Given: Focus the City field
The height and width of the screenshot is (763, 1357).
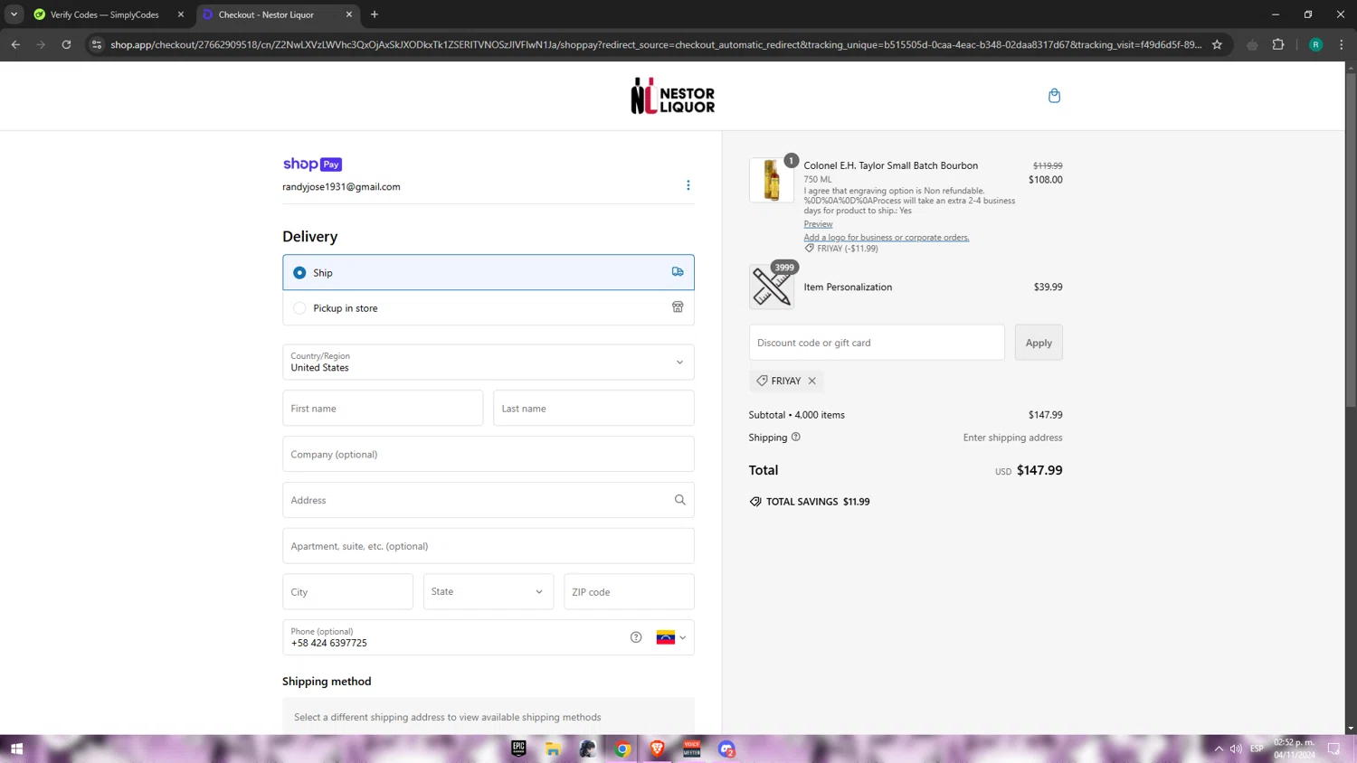Looking at the screenshot, I should (x=347, y=591).
